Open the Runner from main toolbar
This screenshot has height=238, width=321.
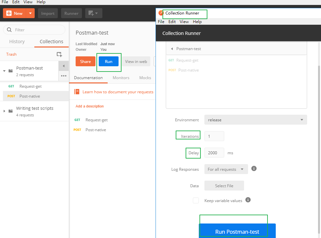coord(71,13)
